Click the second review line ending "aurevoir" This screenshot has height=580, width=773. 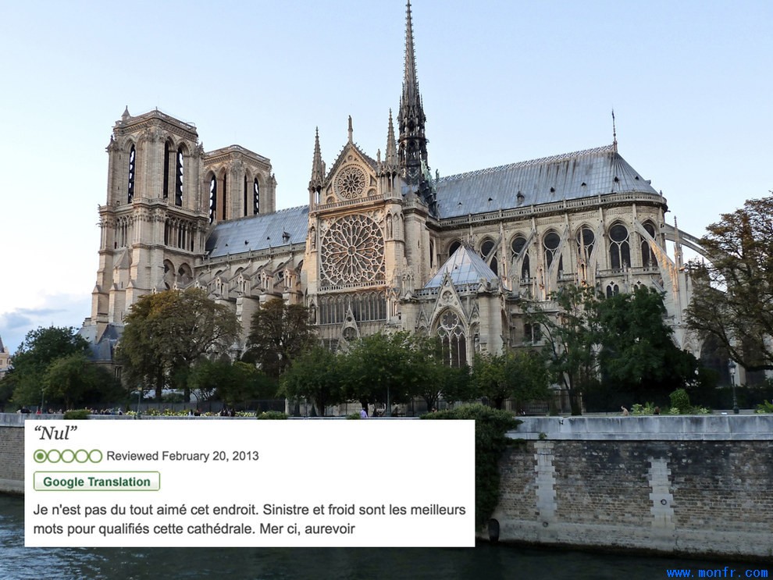194,529
